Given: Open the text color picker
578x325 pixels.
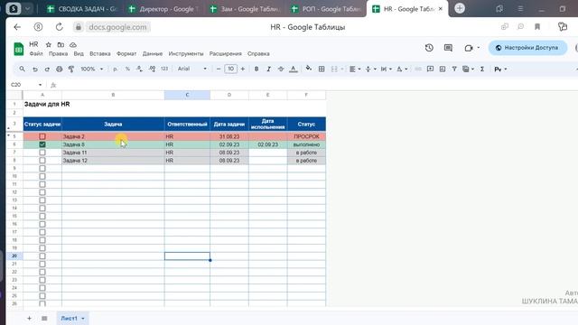Looking at the screenshot, I should (293, 69).
